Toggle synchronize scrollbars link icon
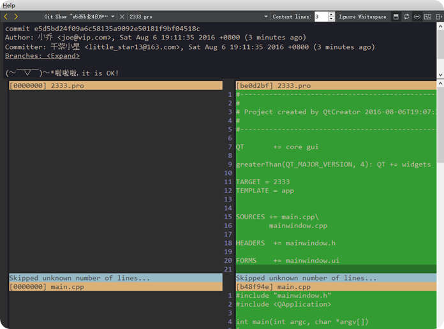 [417, 17]
